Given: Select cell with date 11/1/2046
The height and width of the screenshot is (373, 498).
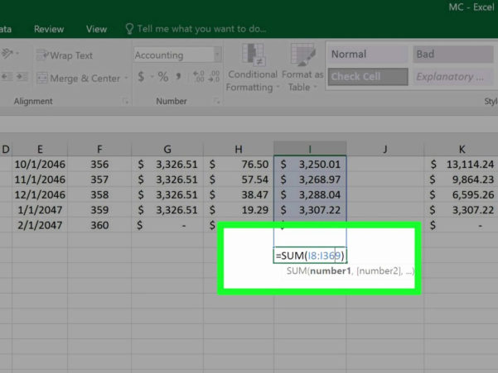Looking at the screenshot, I should [x=40, y=179].
